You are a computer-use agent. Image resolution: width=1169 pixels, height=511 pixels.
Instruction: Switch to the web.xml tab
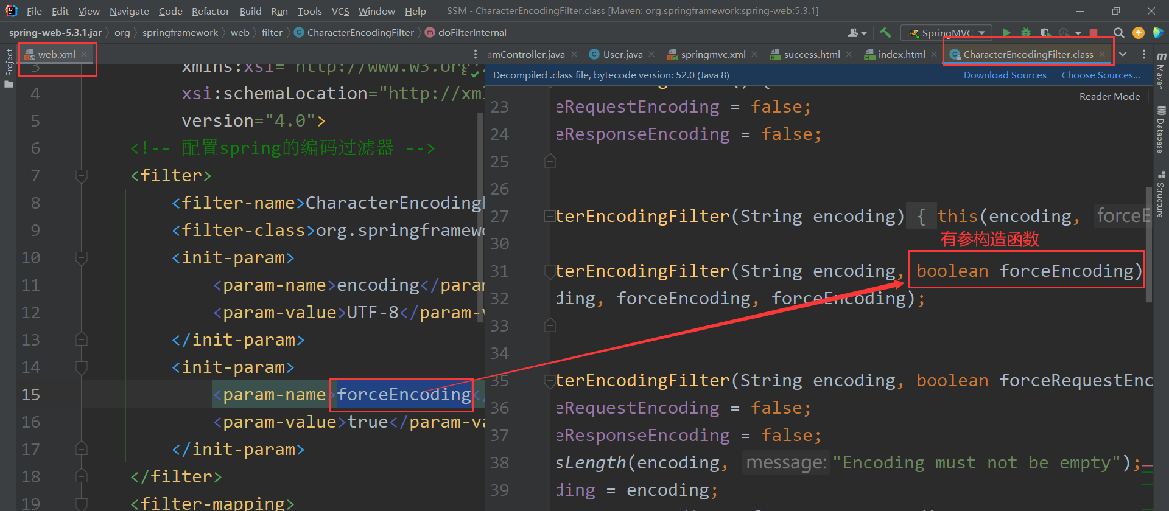click(57, 55)
